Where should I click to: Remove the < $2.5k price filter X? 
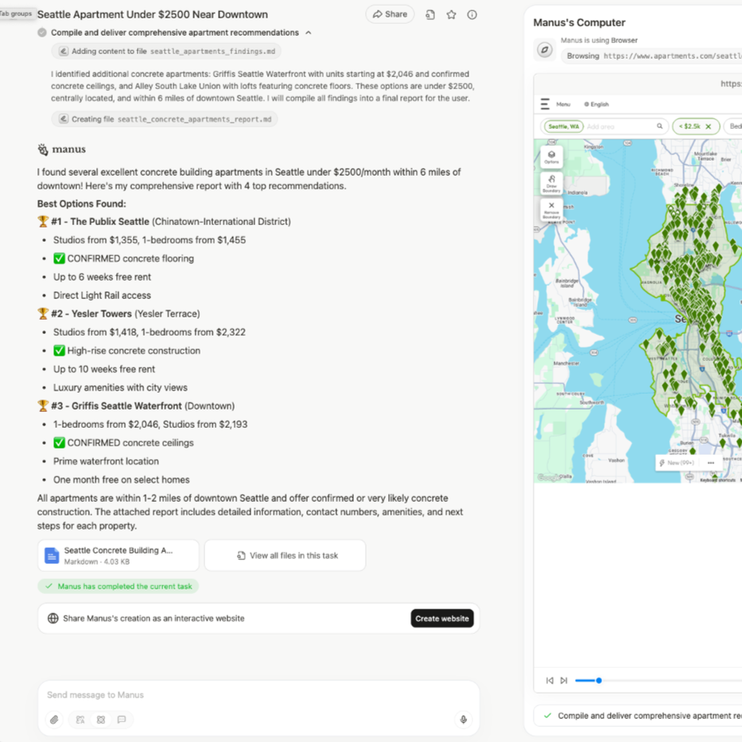pyautogui.click(x=709, y=126)
